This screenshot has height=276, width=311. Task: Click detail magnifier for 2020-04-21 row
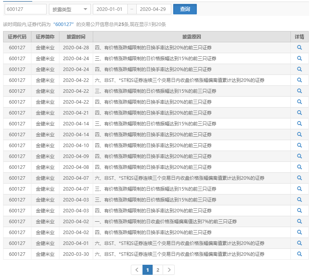[299, 113]
